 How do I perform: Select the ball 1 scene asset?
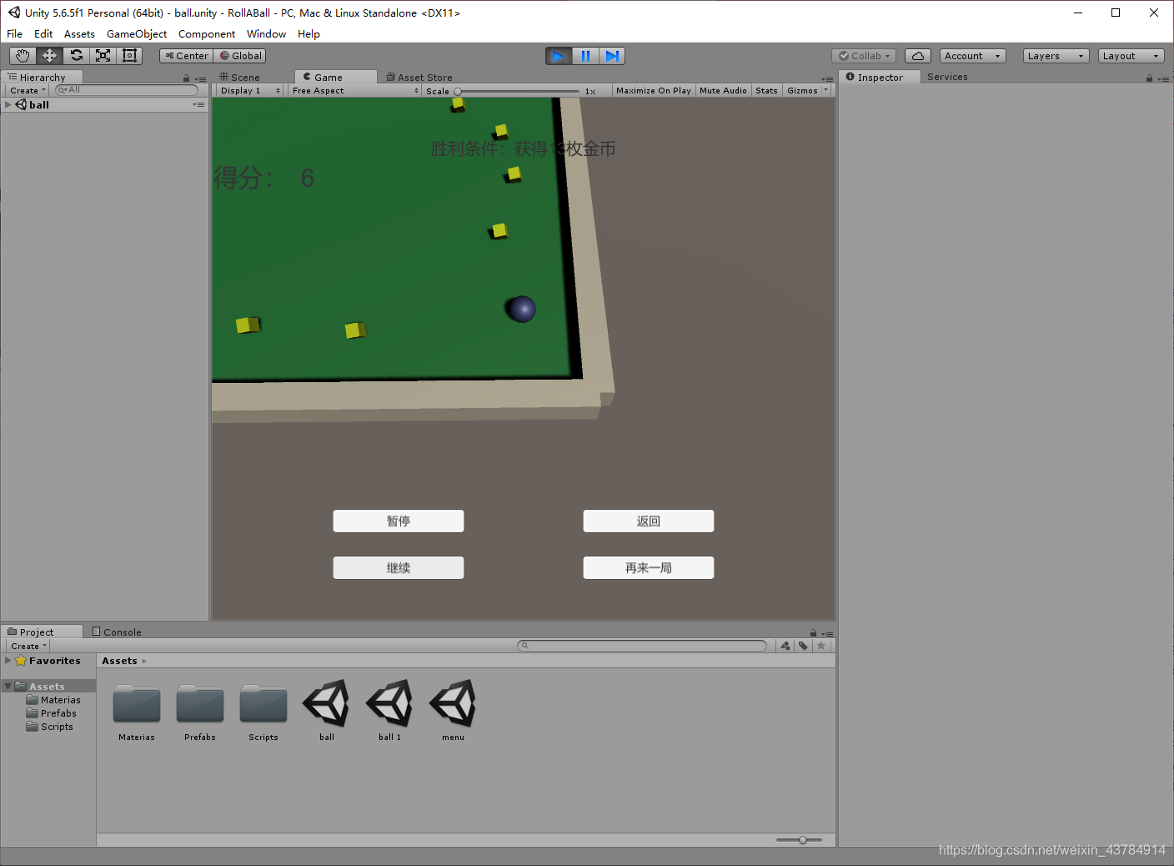[x=390, y=704]
